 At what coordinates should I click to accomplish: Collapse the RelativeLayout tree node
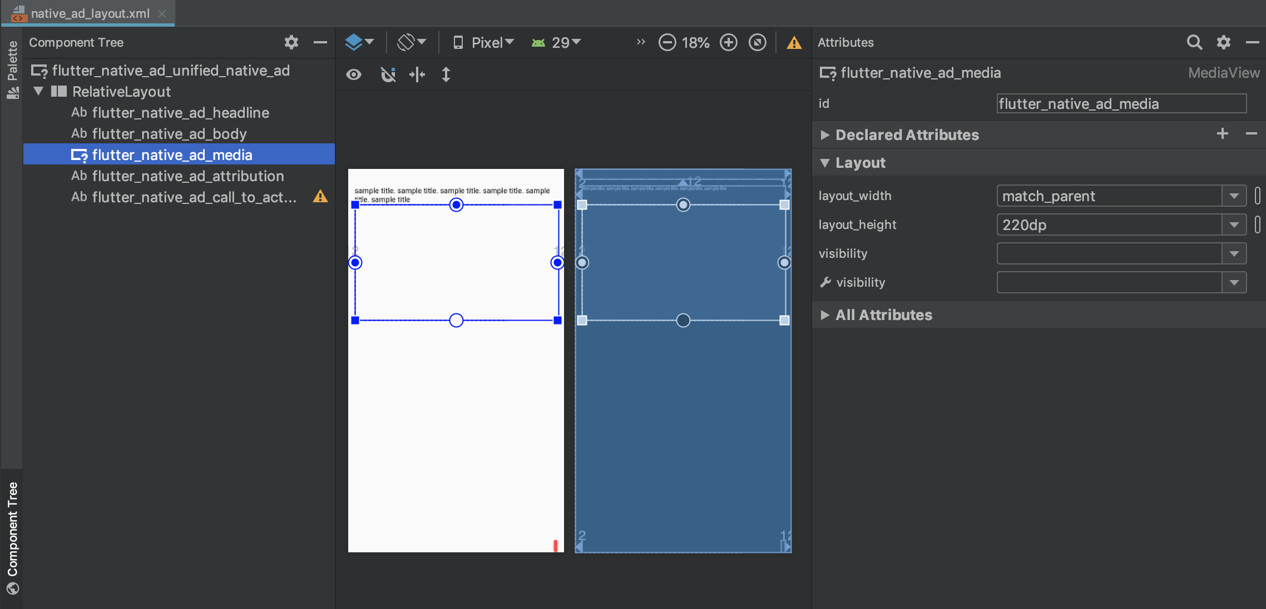tap(38, 91)
